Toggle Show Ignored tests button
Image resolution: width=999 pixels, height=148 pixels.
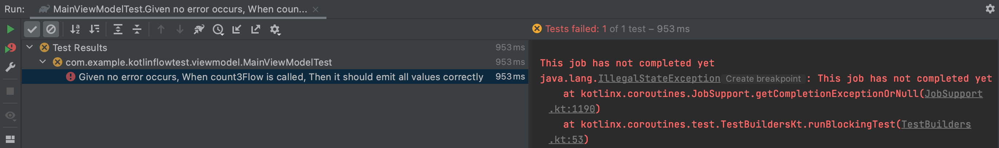tap(51, 30)
